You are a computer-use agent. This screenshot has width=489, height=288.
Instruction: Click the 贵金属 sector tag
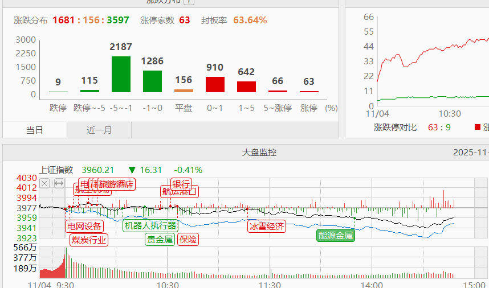click(x=160, y=240)
